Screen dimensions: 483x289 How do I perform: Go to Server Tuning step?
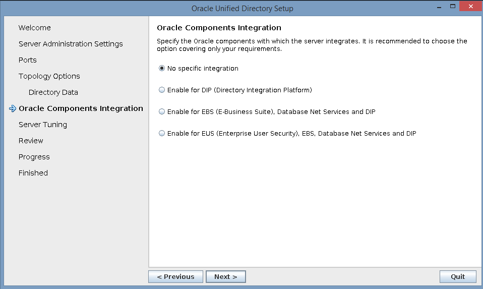tap(43, 125)
